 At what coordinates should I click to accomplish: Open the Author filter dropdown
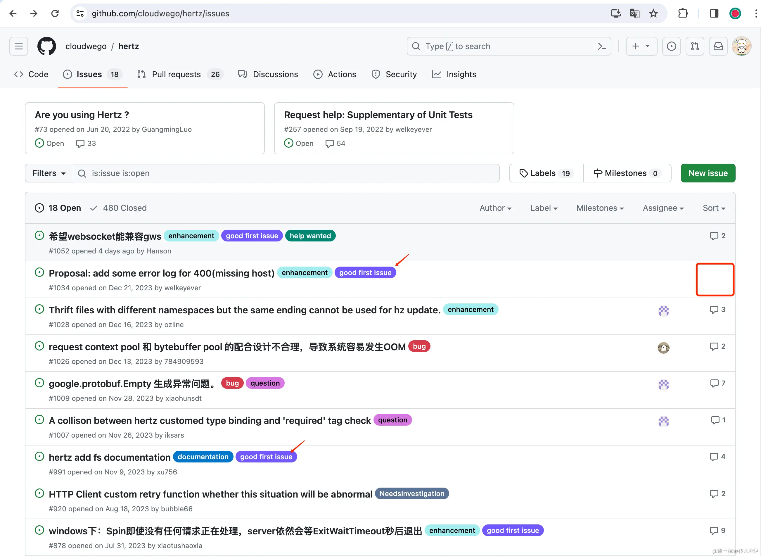(495, 208)
